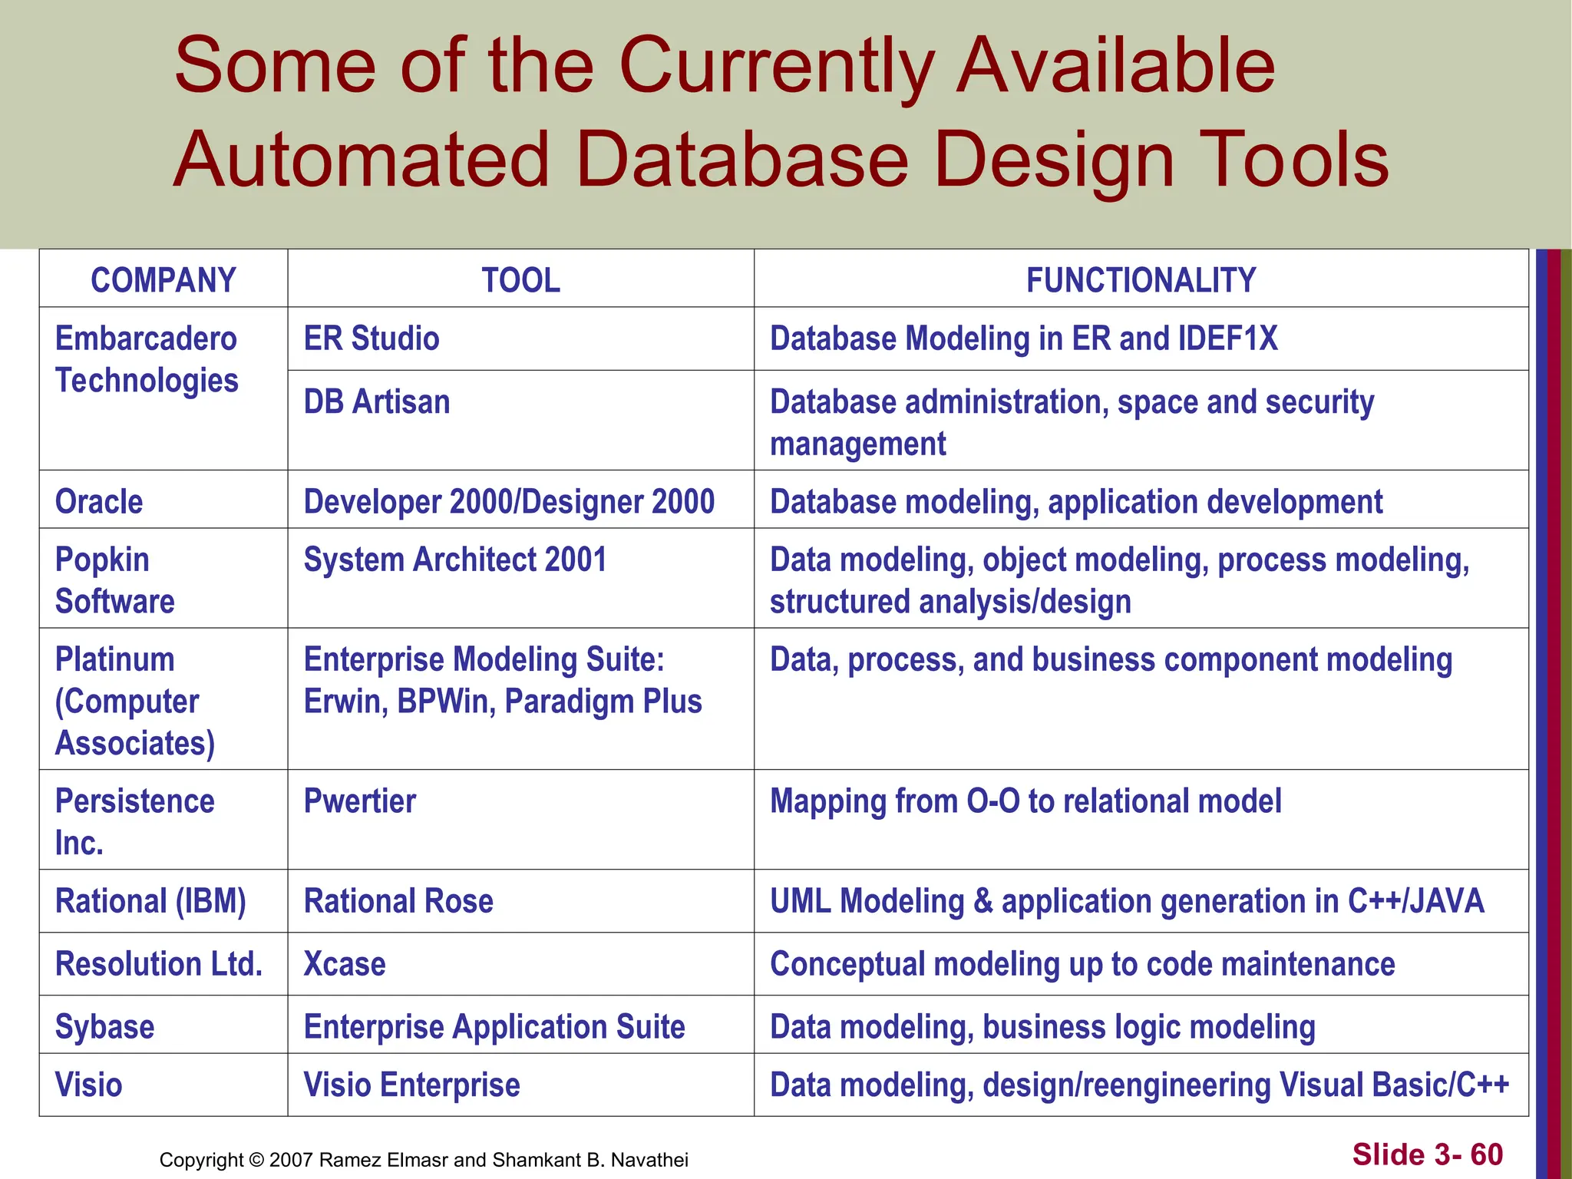Click 'System Architect 2001' cell
Viewport: 1572px width, 1179px height.
[521, 578]
